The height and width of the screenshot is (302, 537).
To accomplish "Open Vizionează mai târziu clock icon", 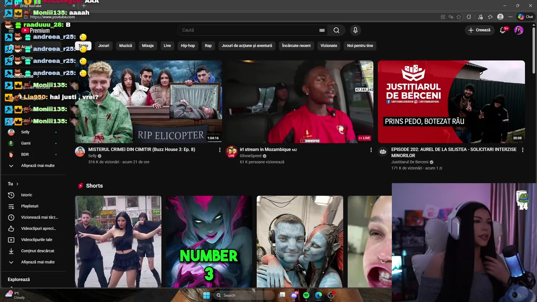I will (x=11, y=217).
